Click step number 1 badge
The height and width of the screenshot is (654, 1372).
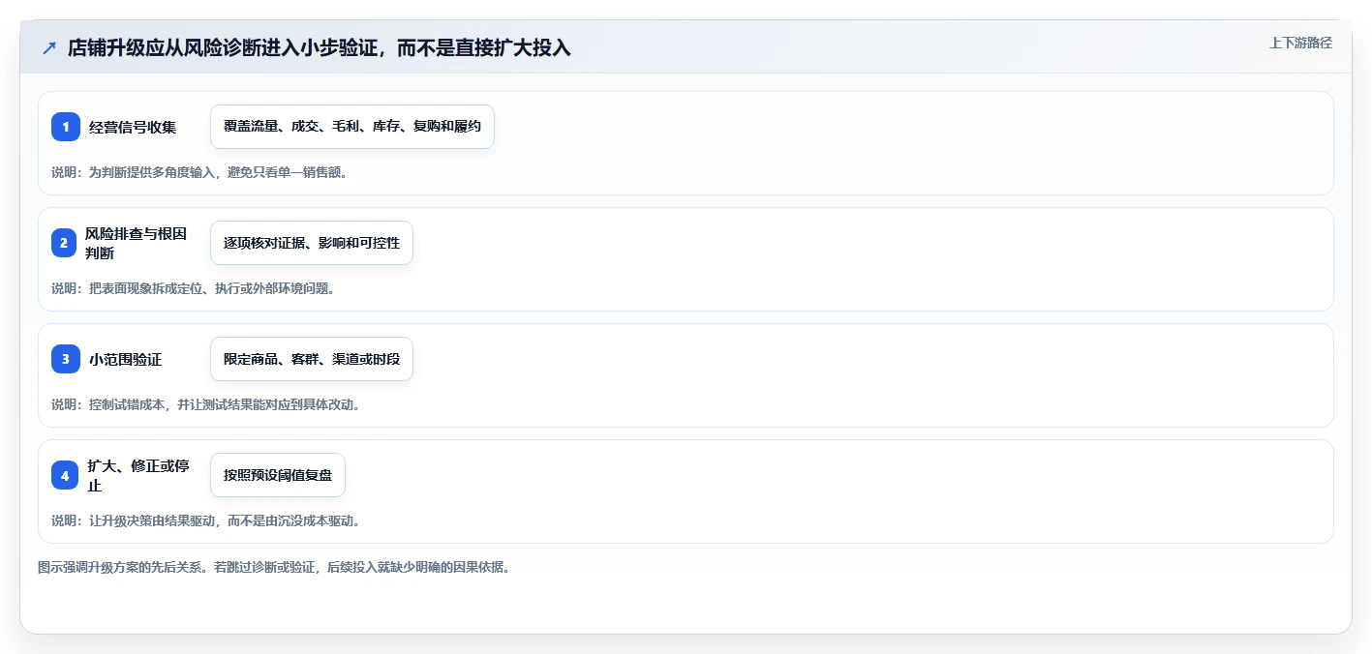tap(66, 127)
